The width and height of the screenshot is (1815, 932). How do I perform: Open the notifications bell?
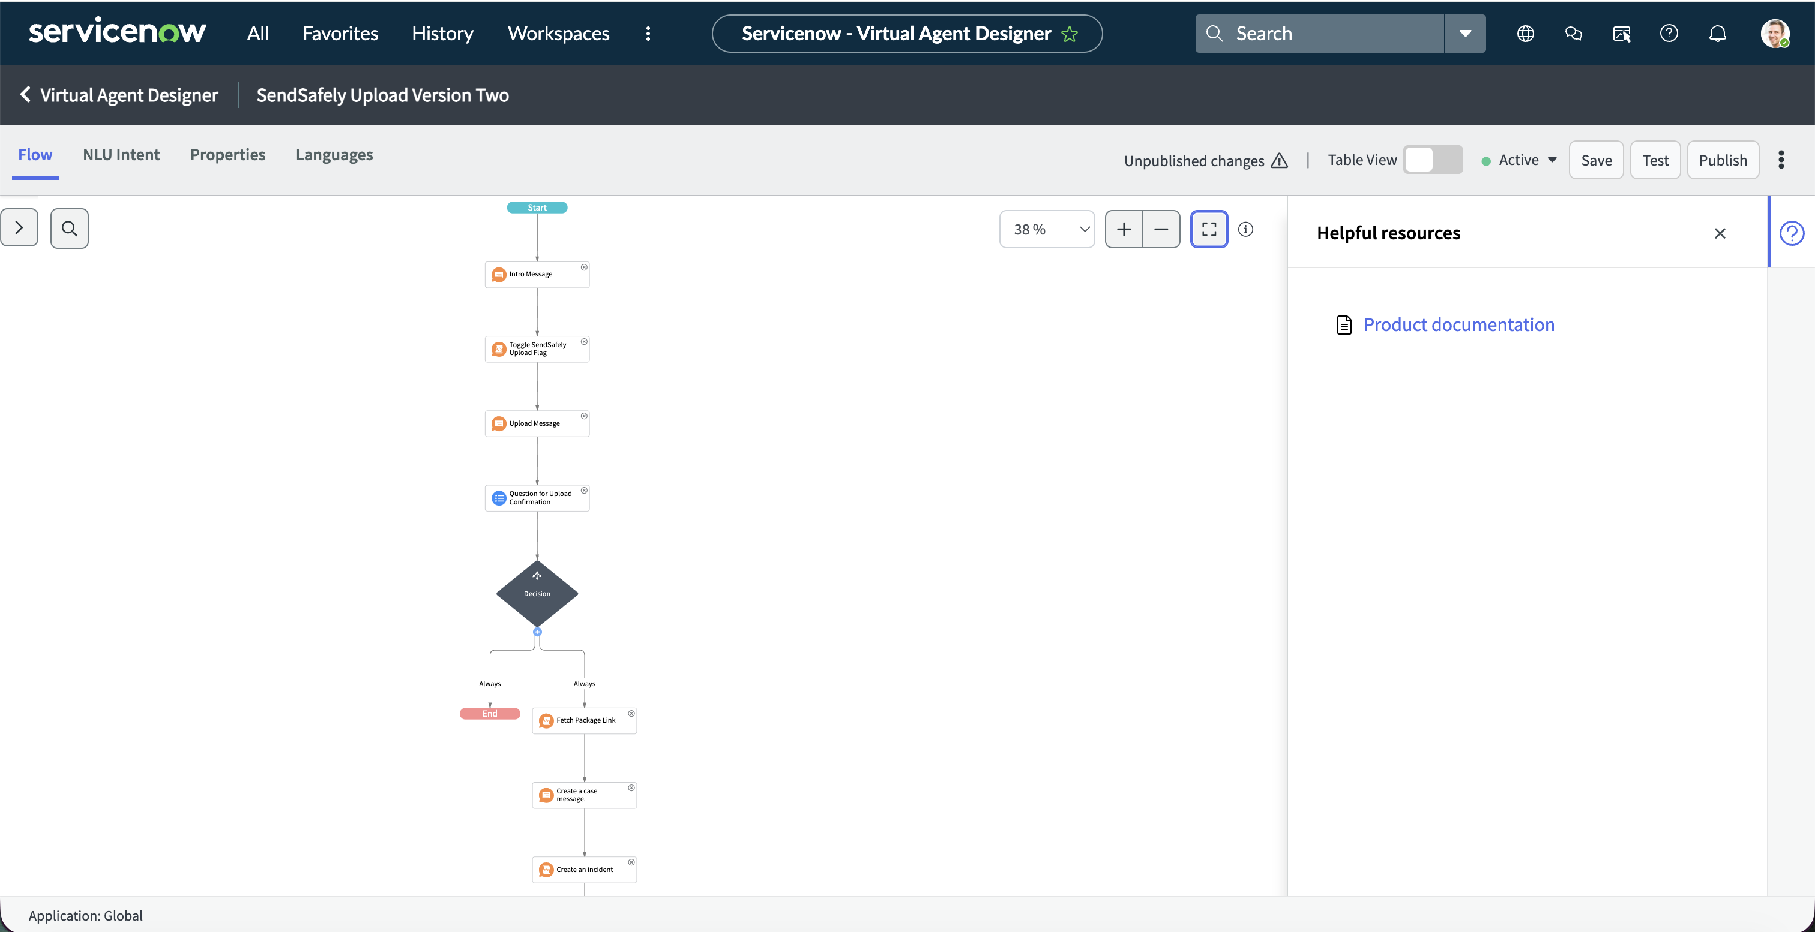point(1718,33)
